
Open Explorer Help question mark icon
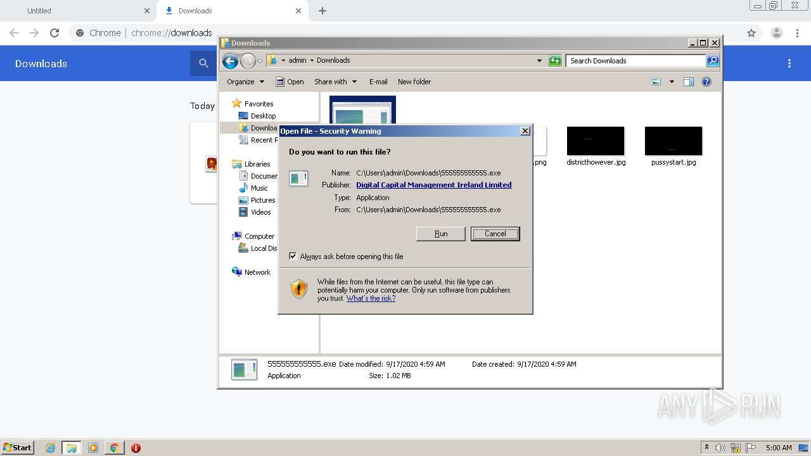pos(706,82)
